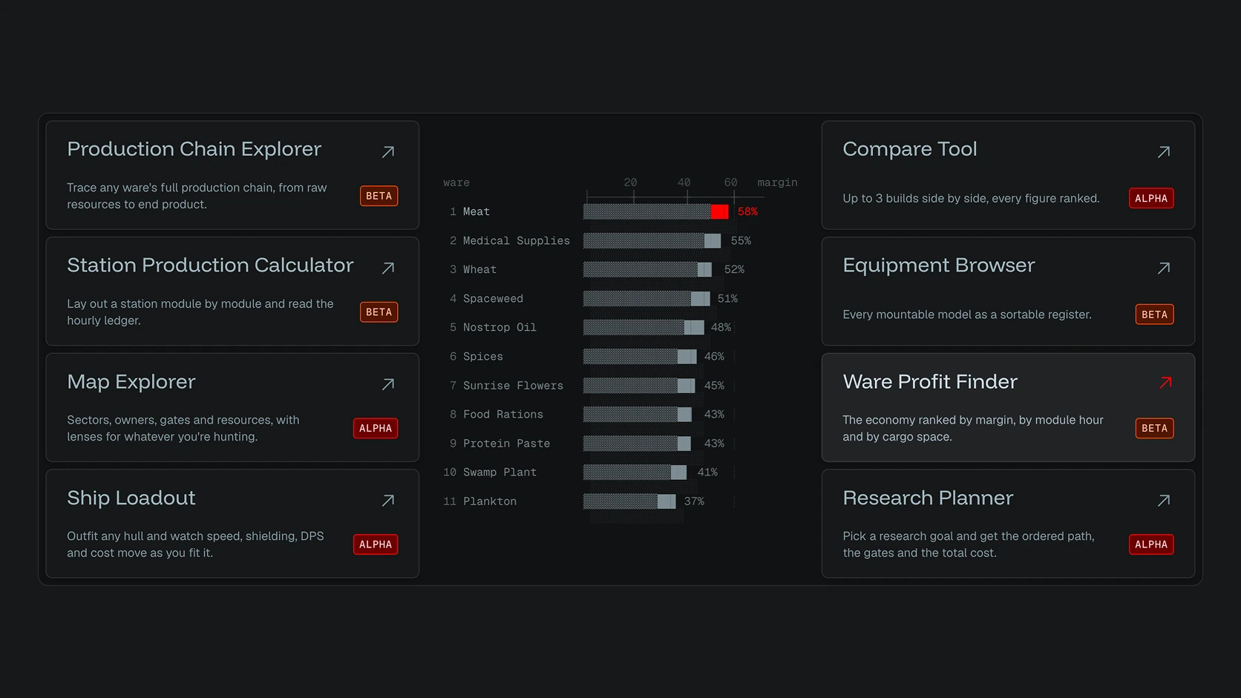Click red arrow icon on Ware Profit Finder
Image resolution: width=1241 pixels, height=698 pixels.
[1165, 383]
